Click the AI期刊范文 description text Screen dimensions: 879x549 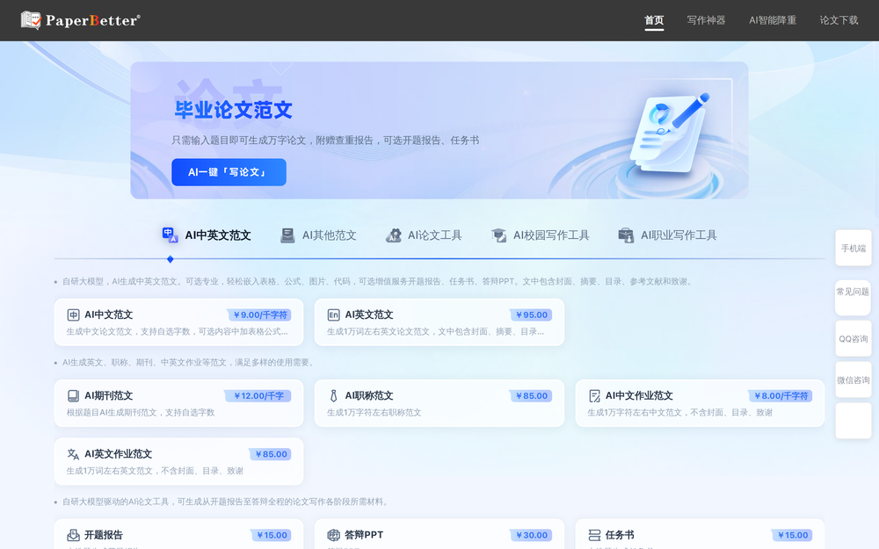141,412
